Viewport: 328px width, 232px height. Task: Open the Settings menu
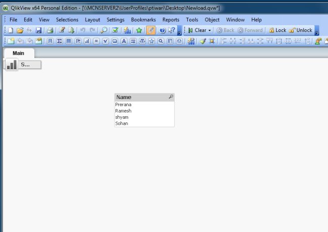point(116,20)
